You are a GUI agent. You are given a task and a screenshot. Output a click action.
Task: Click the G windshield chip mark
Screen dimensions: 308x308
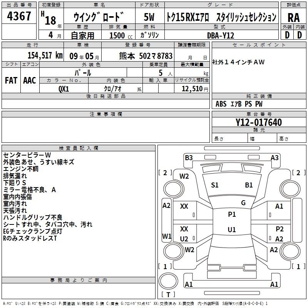pyautogui.click(x=243, y=203)
